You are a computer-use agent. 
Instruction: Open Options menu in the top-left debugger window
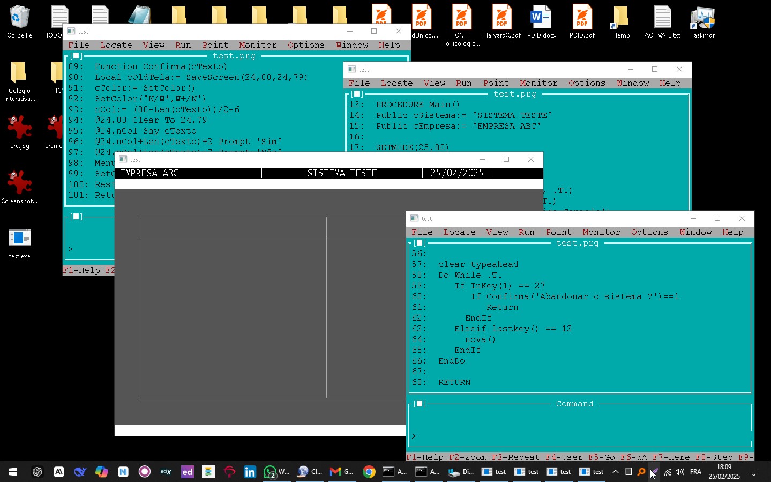[x=306, y=45]
